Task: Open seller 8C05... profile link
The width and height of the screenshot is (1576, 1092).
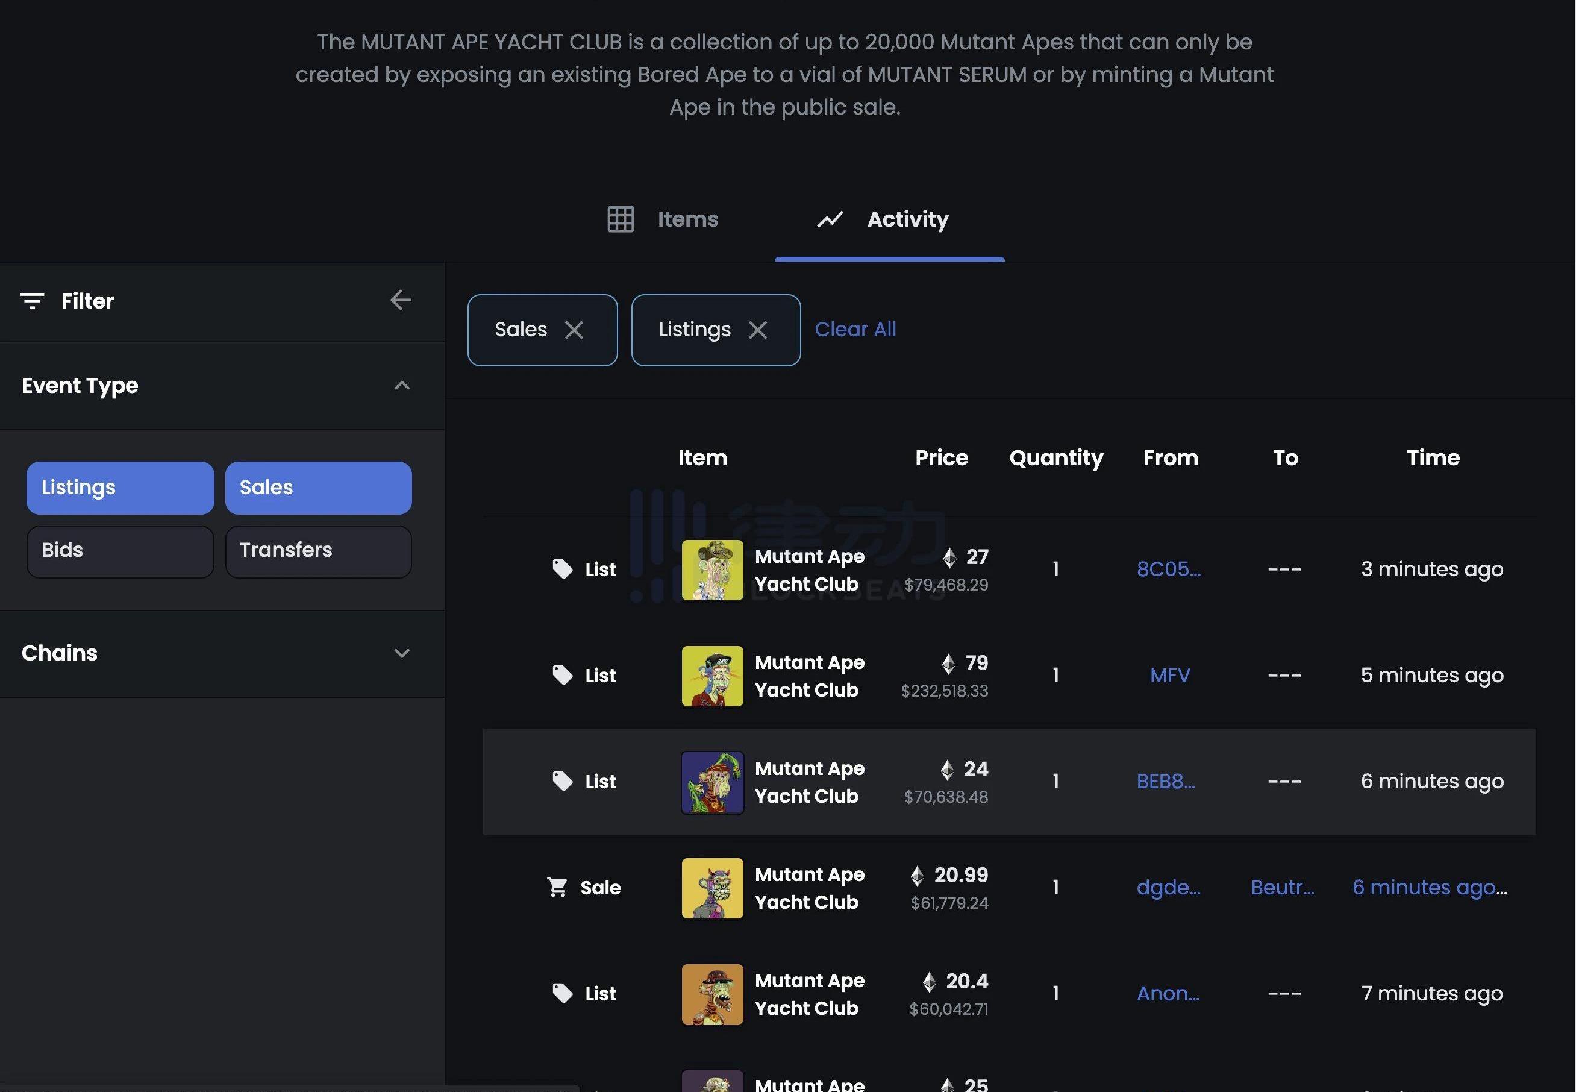Action: pos(1168,570)
